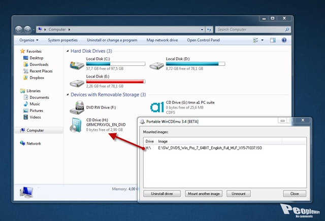
Task: Open recent pages dropdown beside forward arrow
Action: click(x=34, y=30)
